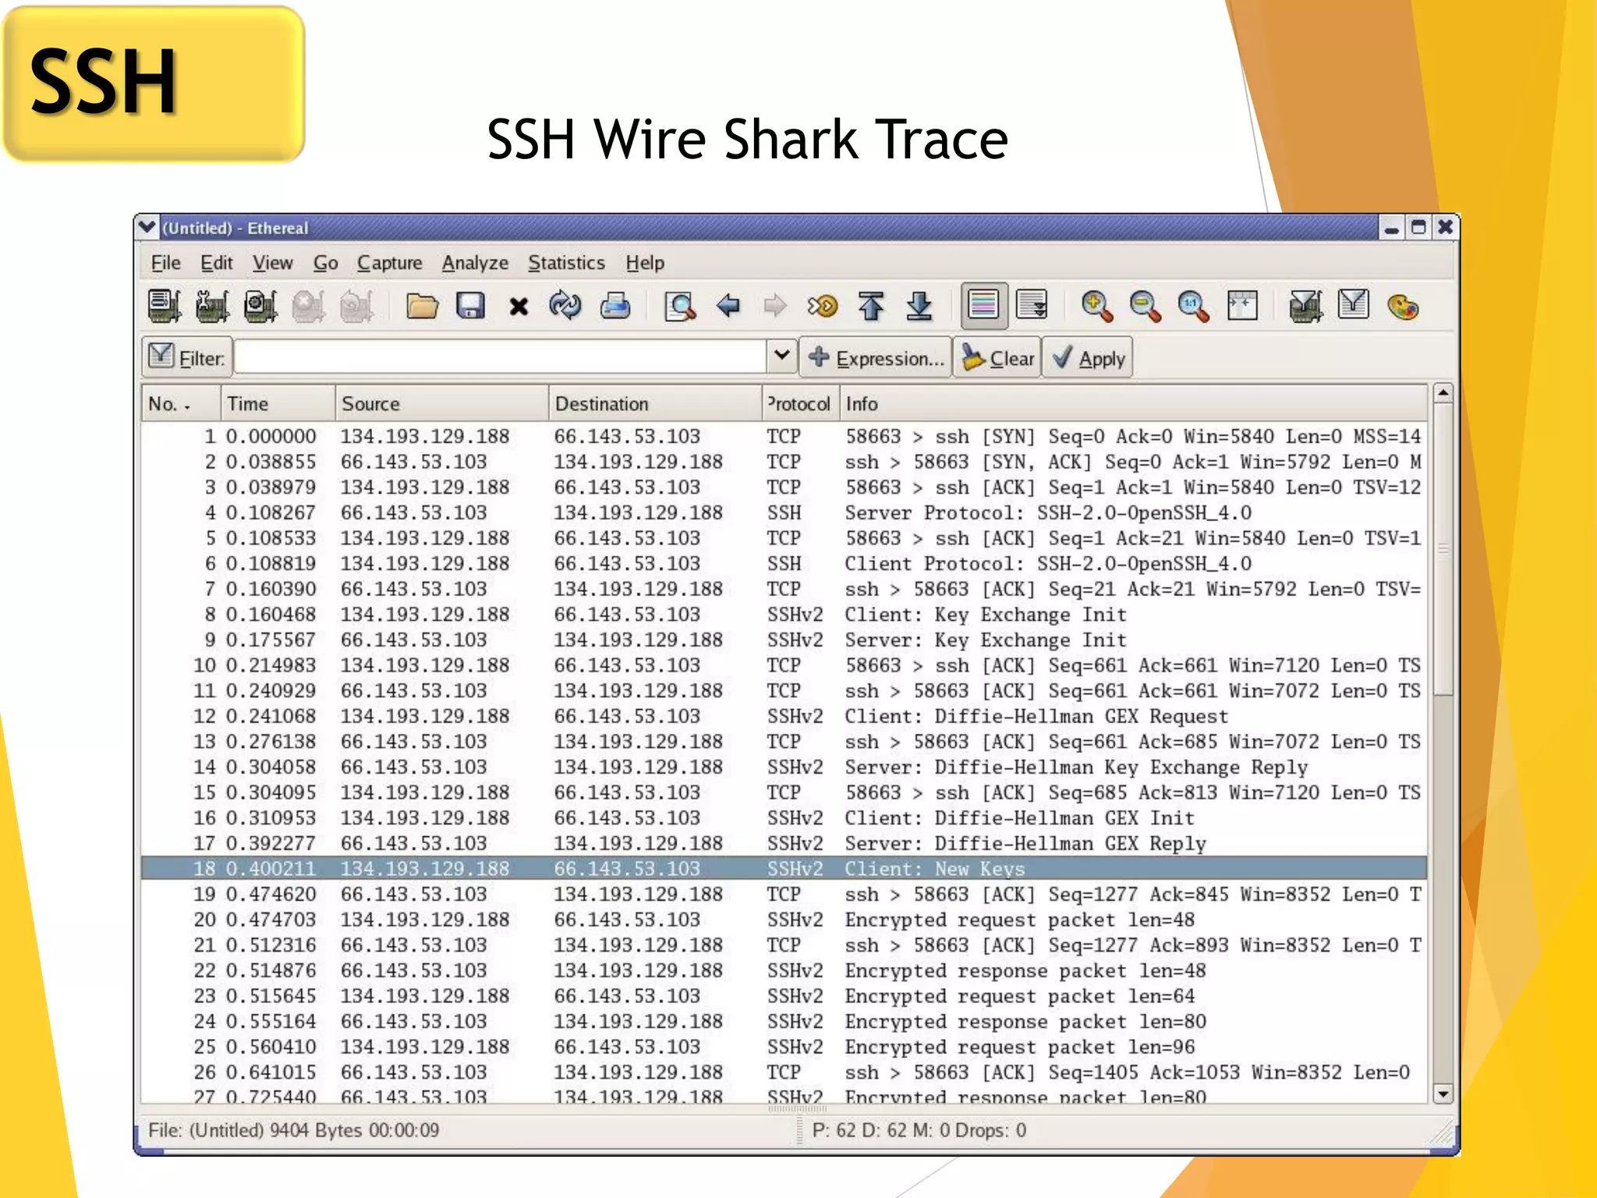This screenshot has width=1597, height=1198.
Task: Click the go to packet number icon
Action: pos(822,306)
